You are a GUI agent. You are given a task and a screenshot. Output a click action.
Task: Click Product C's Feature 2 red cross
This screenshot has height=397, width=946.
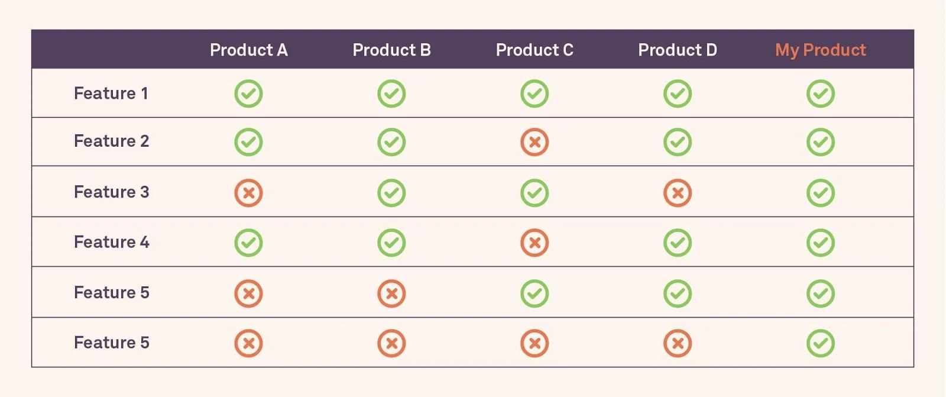534,142
